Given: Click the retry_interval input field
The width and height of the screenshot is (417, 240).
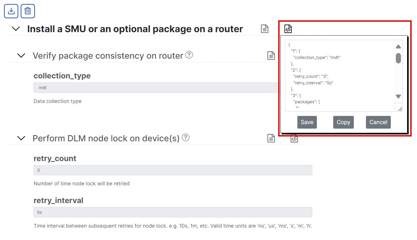Looking at the screenshot, I should click(173, 212).
